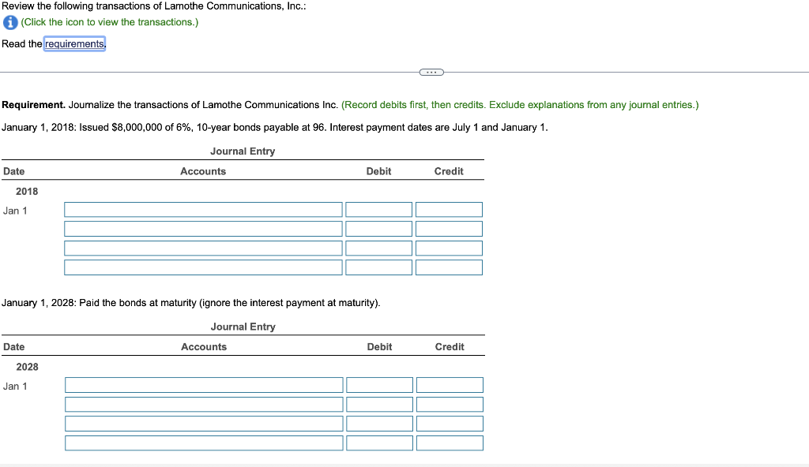Select third account field in 2028 entry
The image size is (809, 467).
coord(204,424)
